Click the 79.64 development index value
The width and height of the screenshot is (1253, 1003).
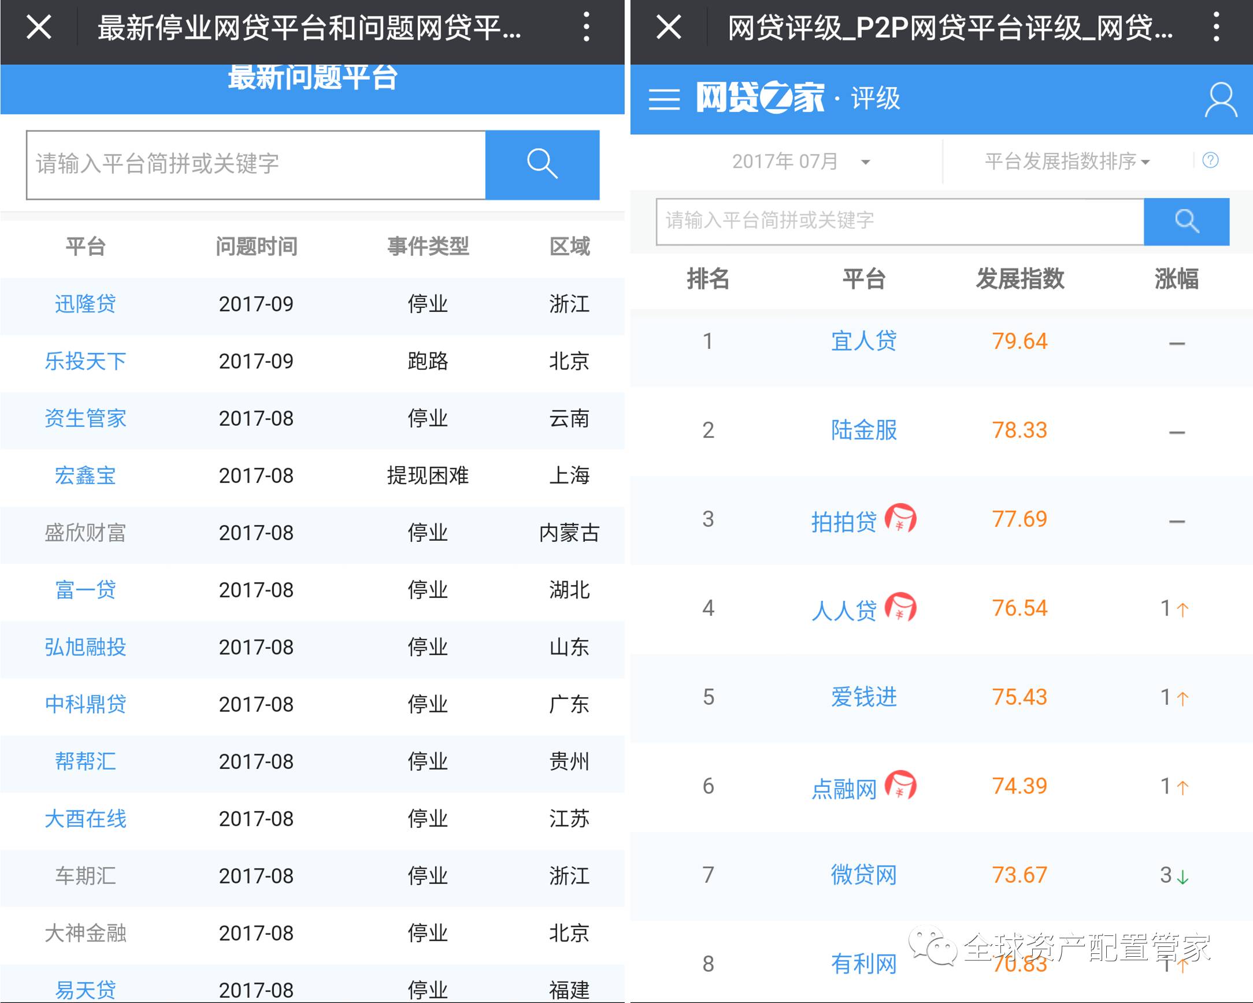(x=1020, y=341)
